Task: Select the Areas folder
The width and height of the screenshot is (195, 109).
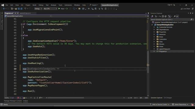Action: (x=161, y=37)
